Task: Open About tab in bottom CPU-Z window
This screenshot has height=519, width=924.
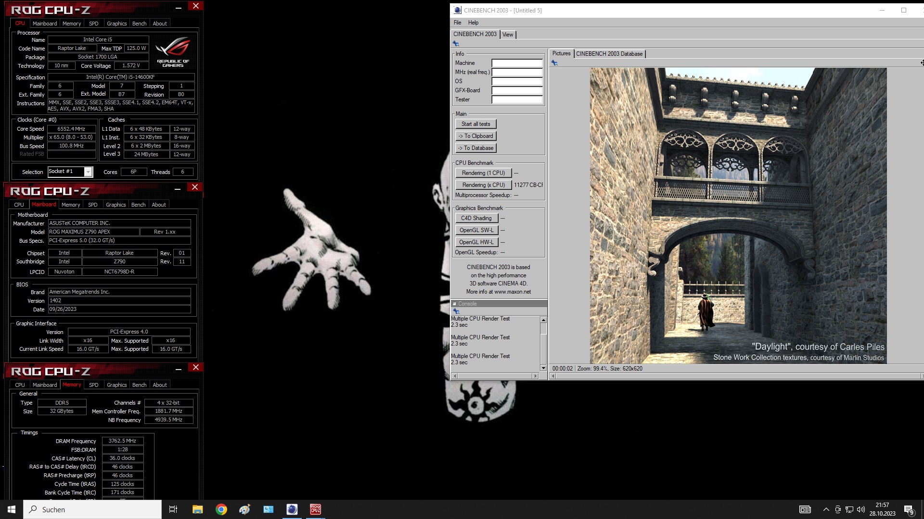Action: (160, 385)
